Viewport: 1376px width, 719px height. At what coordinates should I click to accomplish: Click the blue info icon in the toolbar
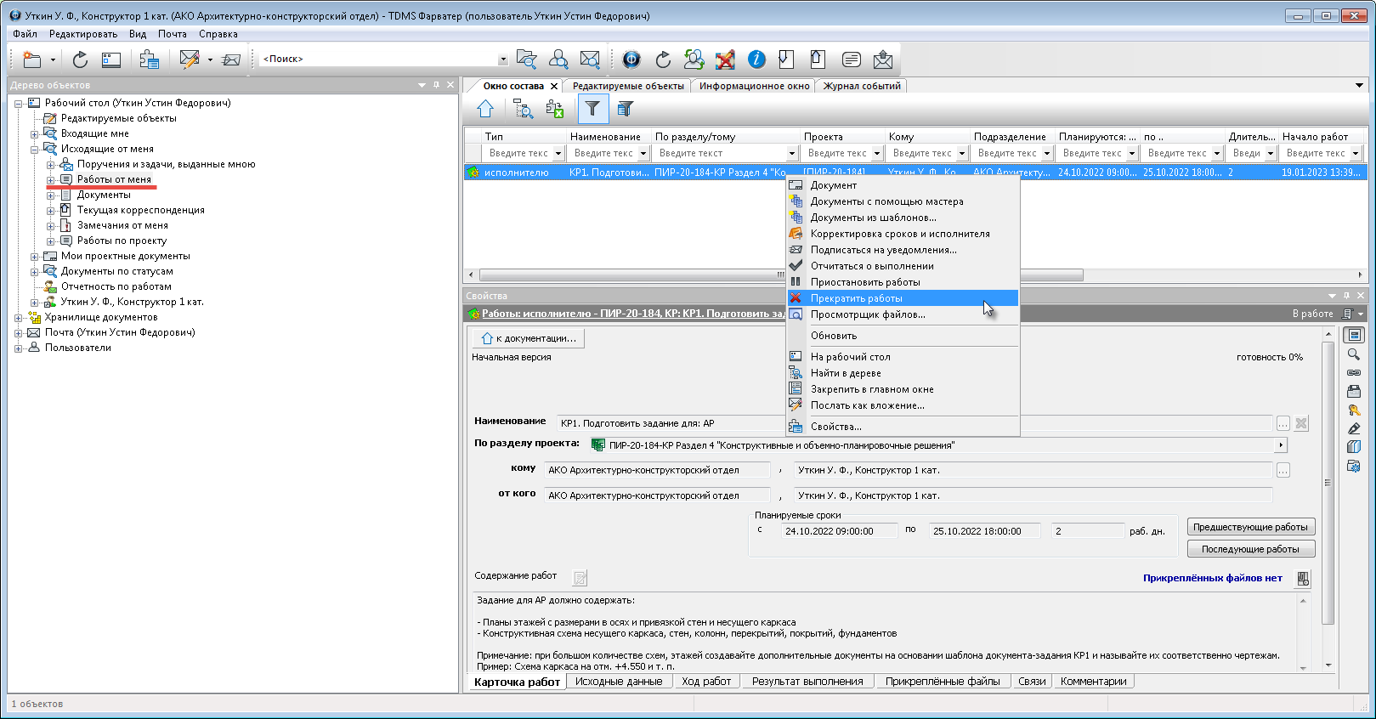(x=756, y=59)
